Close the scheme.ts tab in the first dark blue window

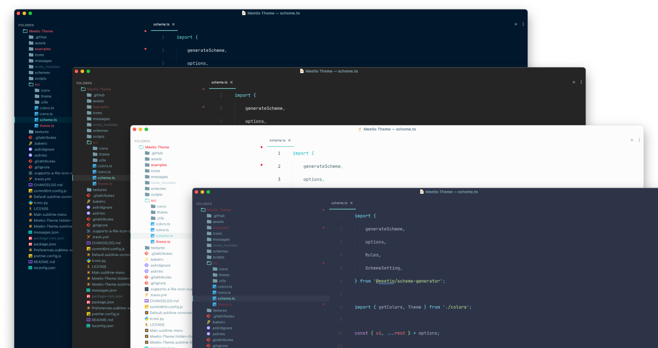coord(173,24)
